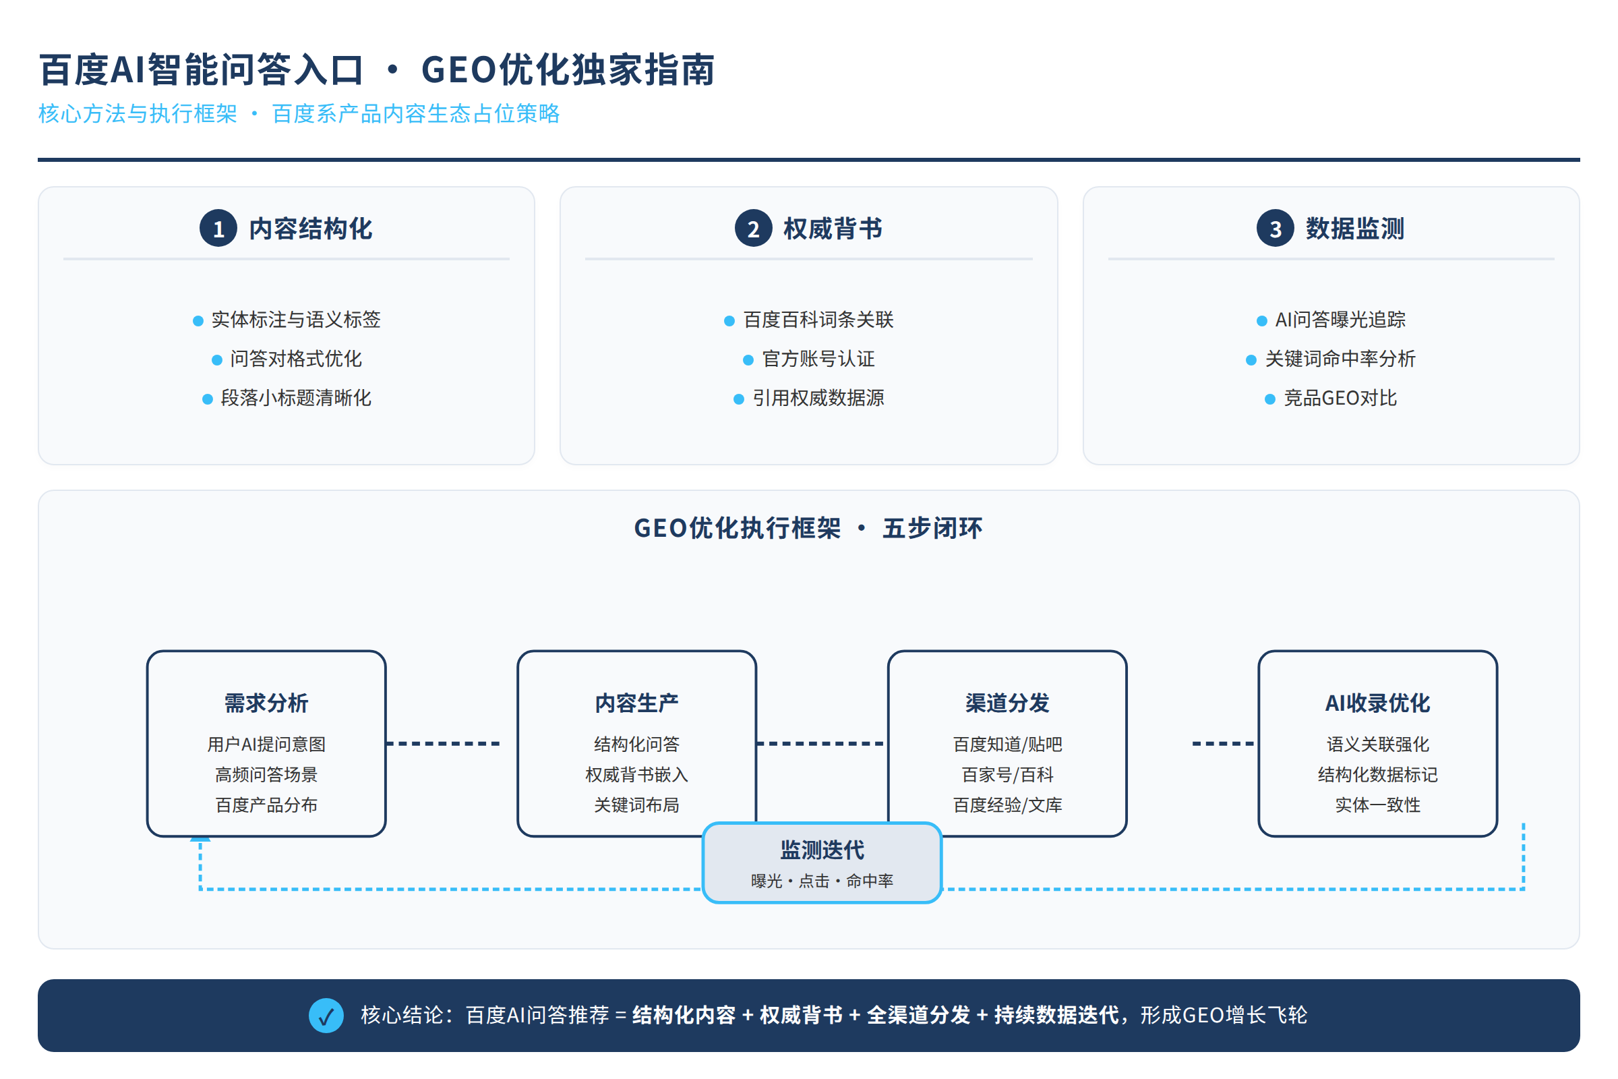
Task: Click 百度知道/贴吧 line
Action: (1007, 744)
